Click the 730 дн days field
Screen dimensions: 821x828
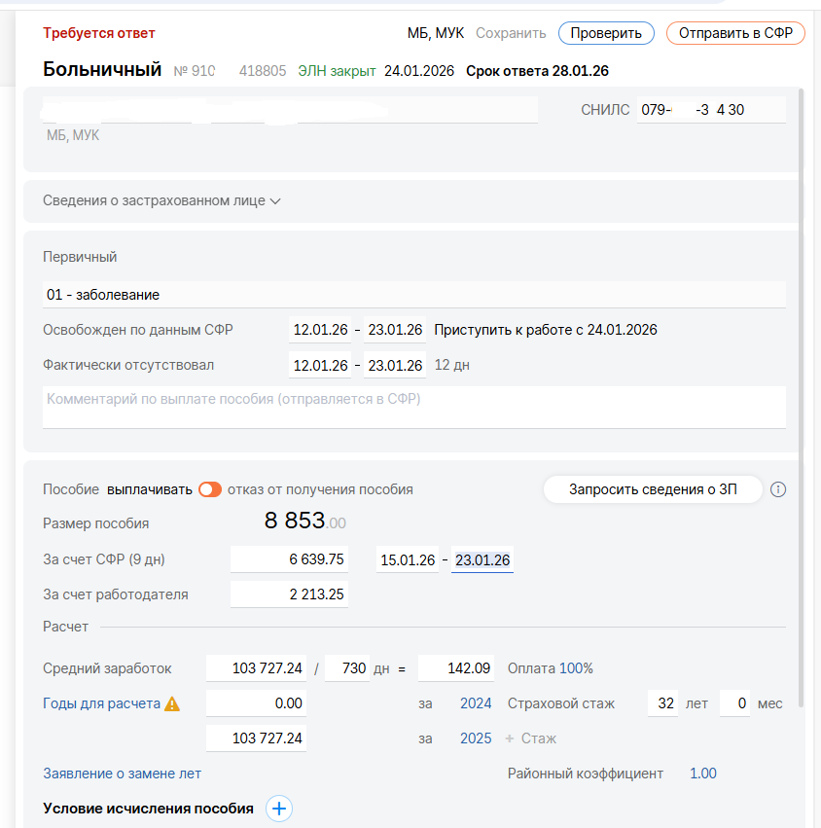(x=347, y=668)
